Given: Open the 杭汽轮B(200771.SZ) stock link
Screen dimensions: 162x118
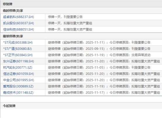Looking at the screenshot, I should 18,68.
